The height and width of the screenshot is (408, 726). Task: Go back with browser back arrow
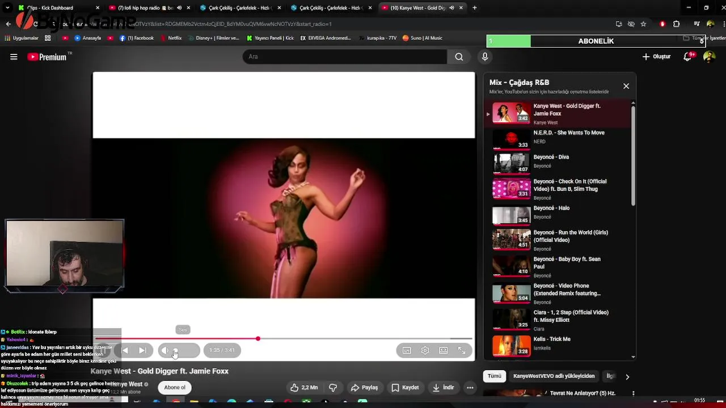click(x=9, y=24)
